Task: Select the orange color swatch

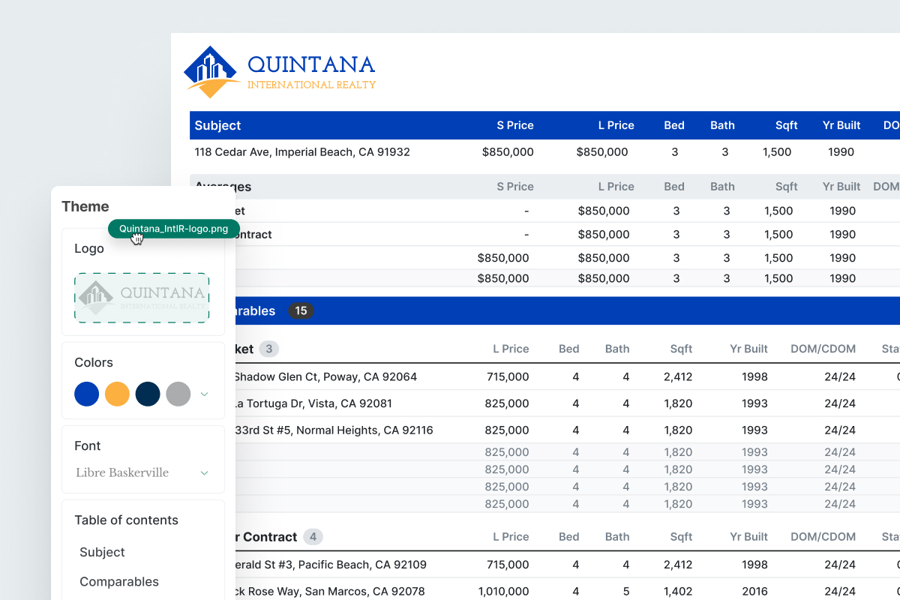Action: 117,394
